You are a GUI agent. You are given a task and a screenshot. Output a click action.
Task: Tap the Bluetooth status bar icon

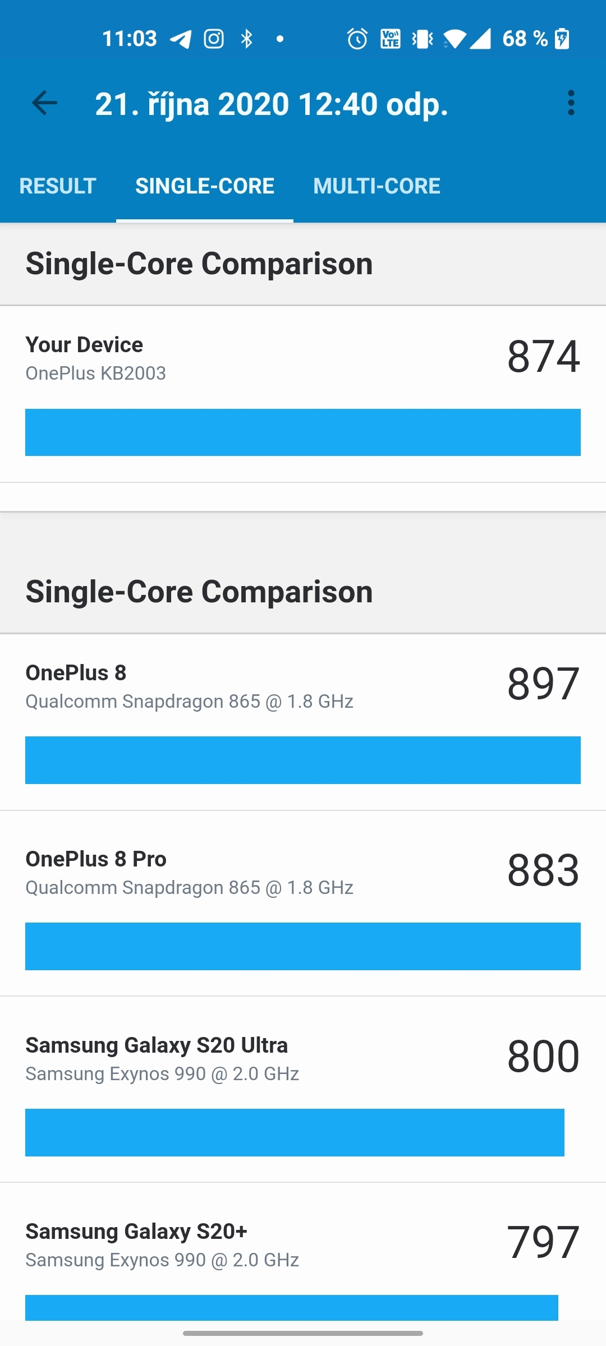(247, 37)
